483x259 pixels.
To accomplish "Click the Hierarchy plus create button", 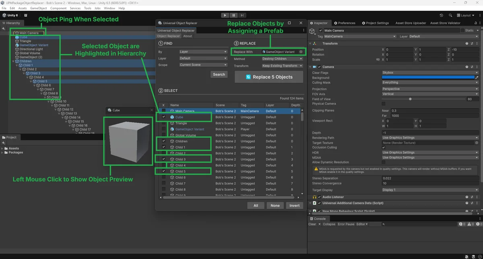I will coord(3,29).
